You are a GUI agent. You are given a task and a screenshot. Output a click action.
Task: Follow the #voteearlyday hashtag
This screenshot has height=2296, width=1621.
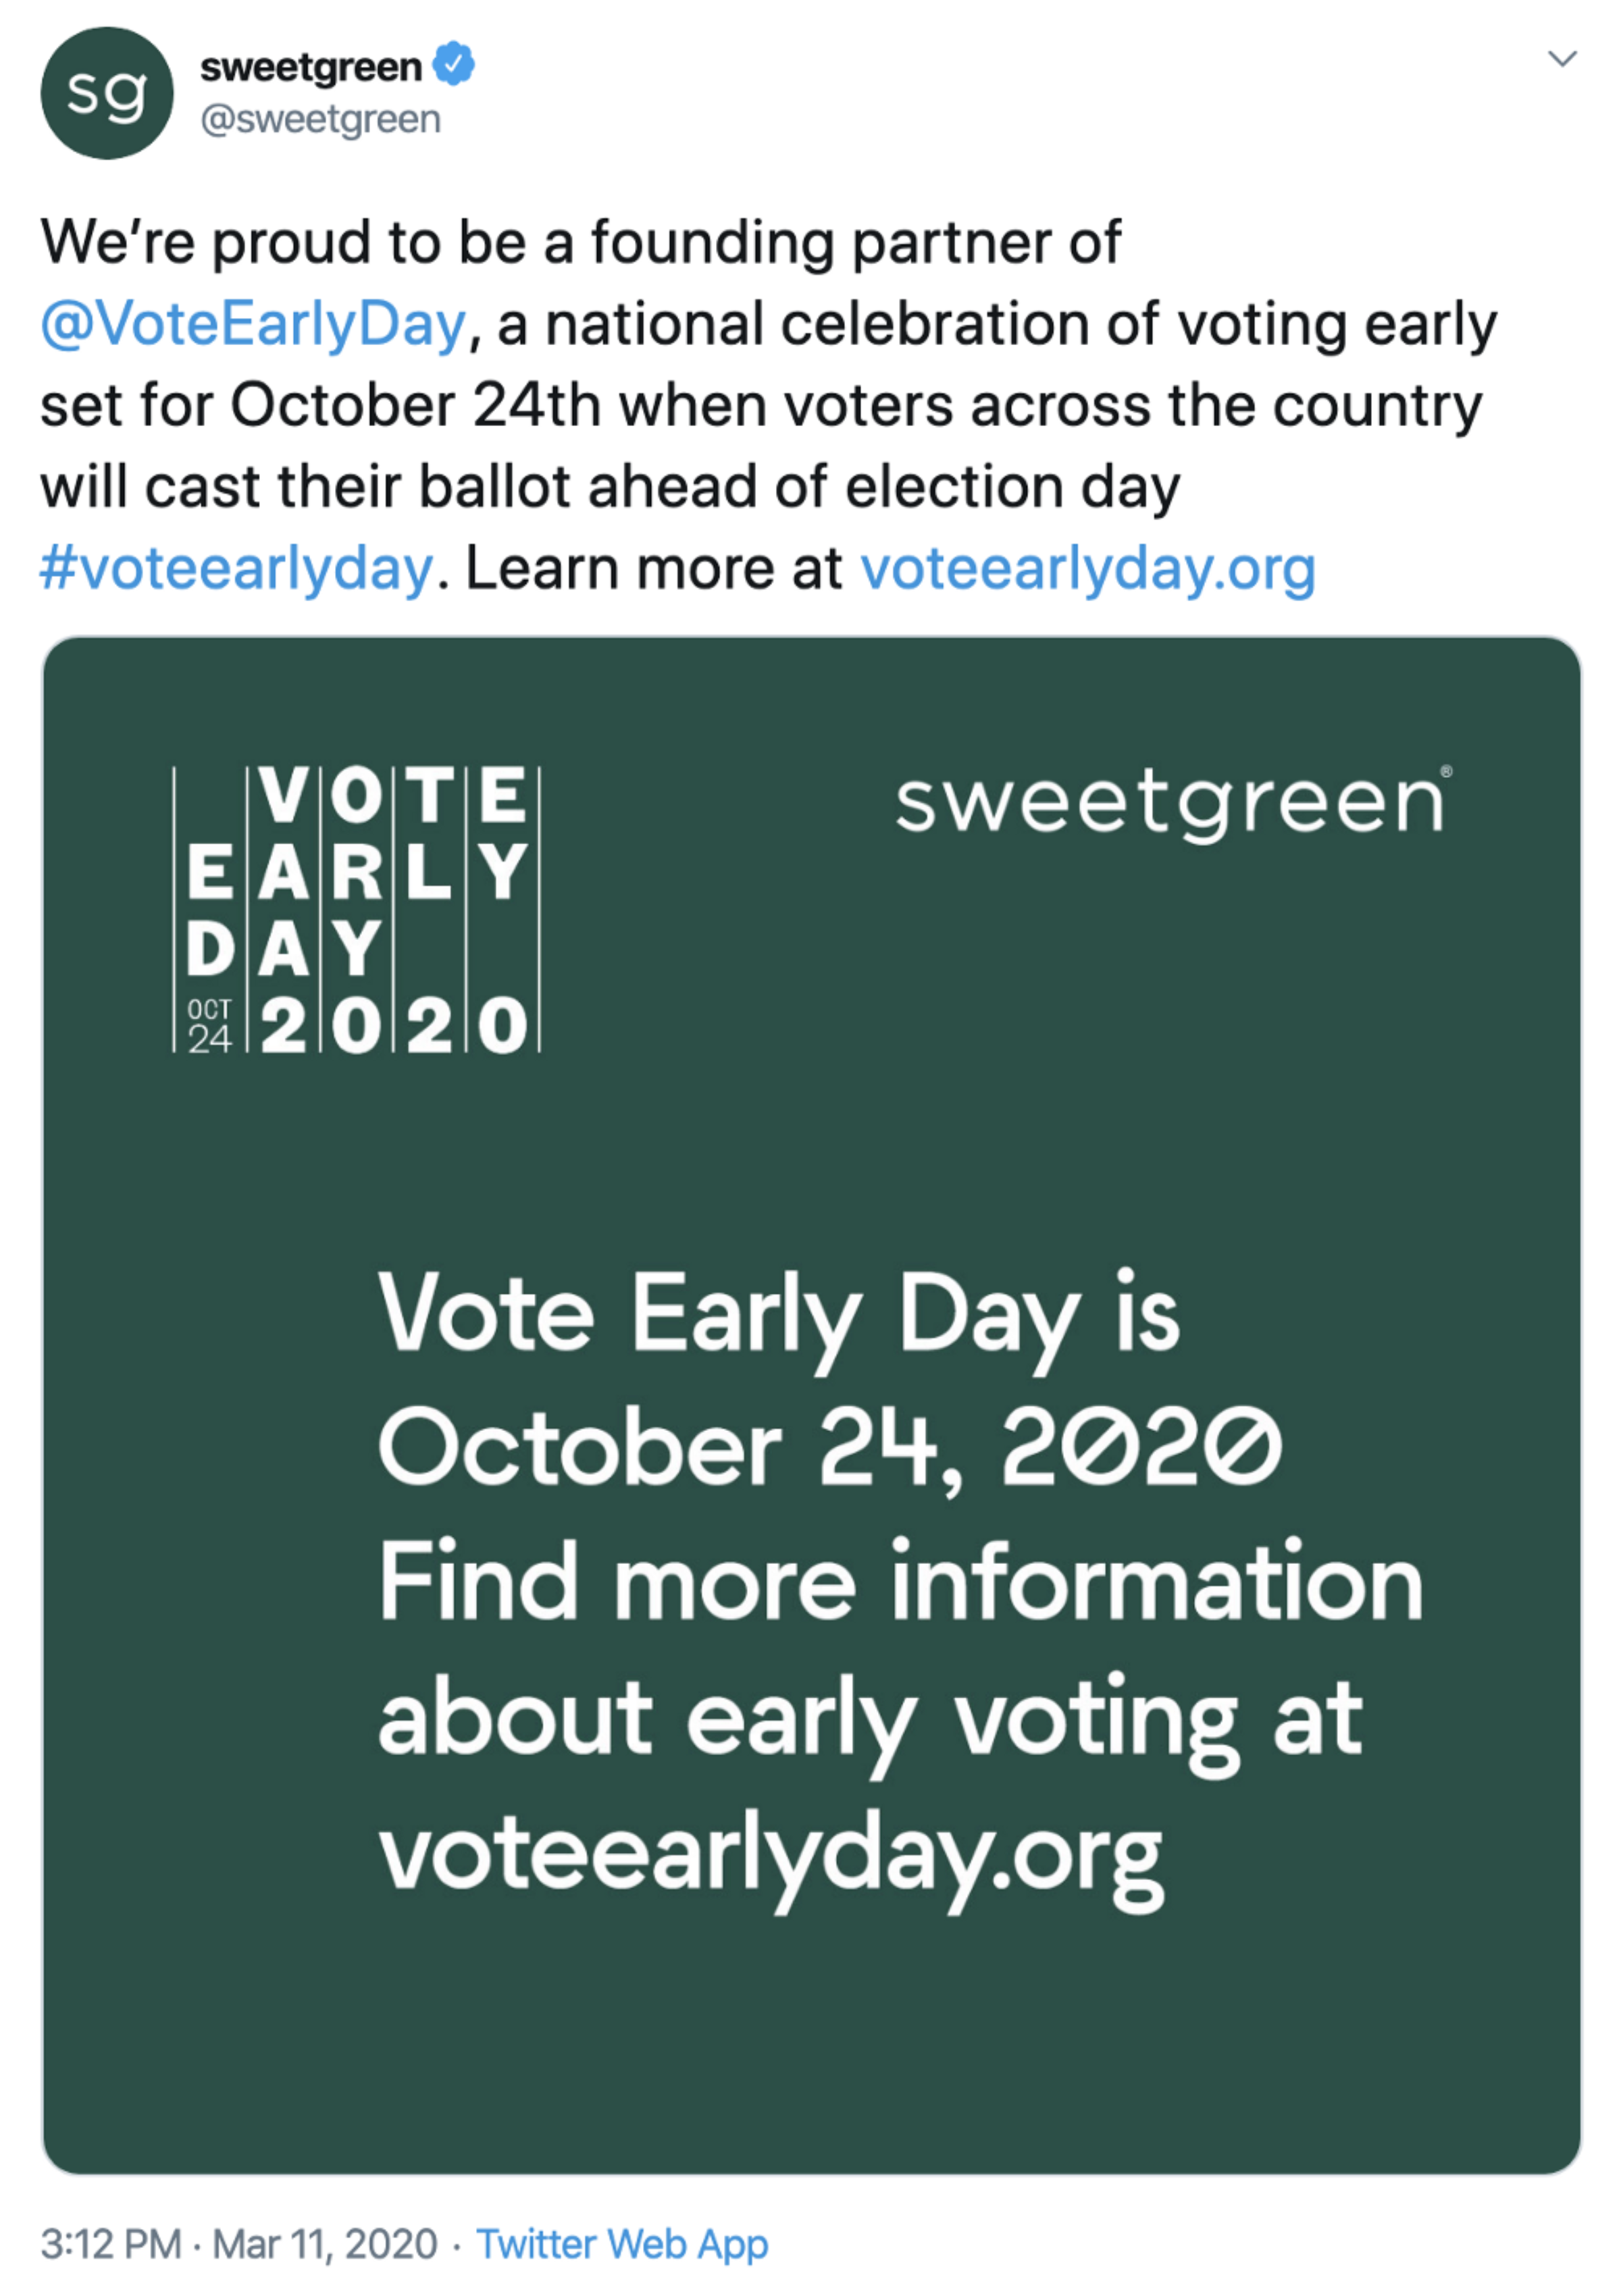(236, 568)
